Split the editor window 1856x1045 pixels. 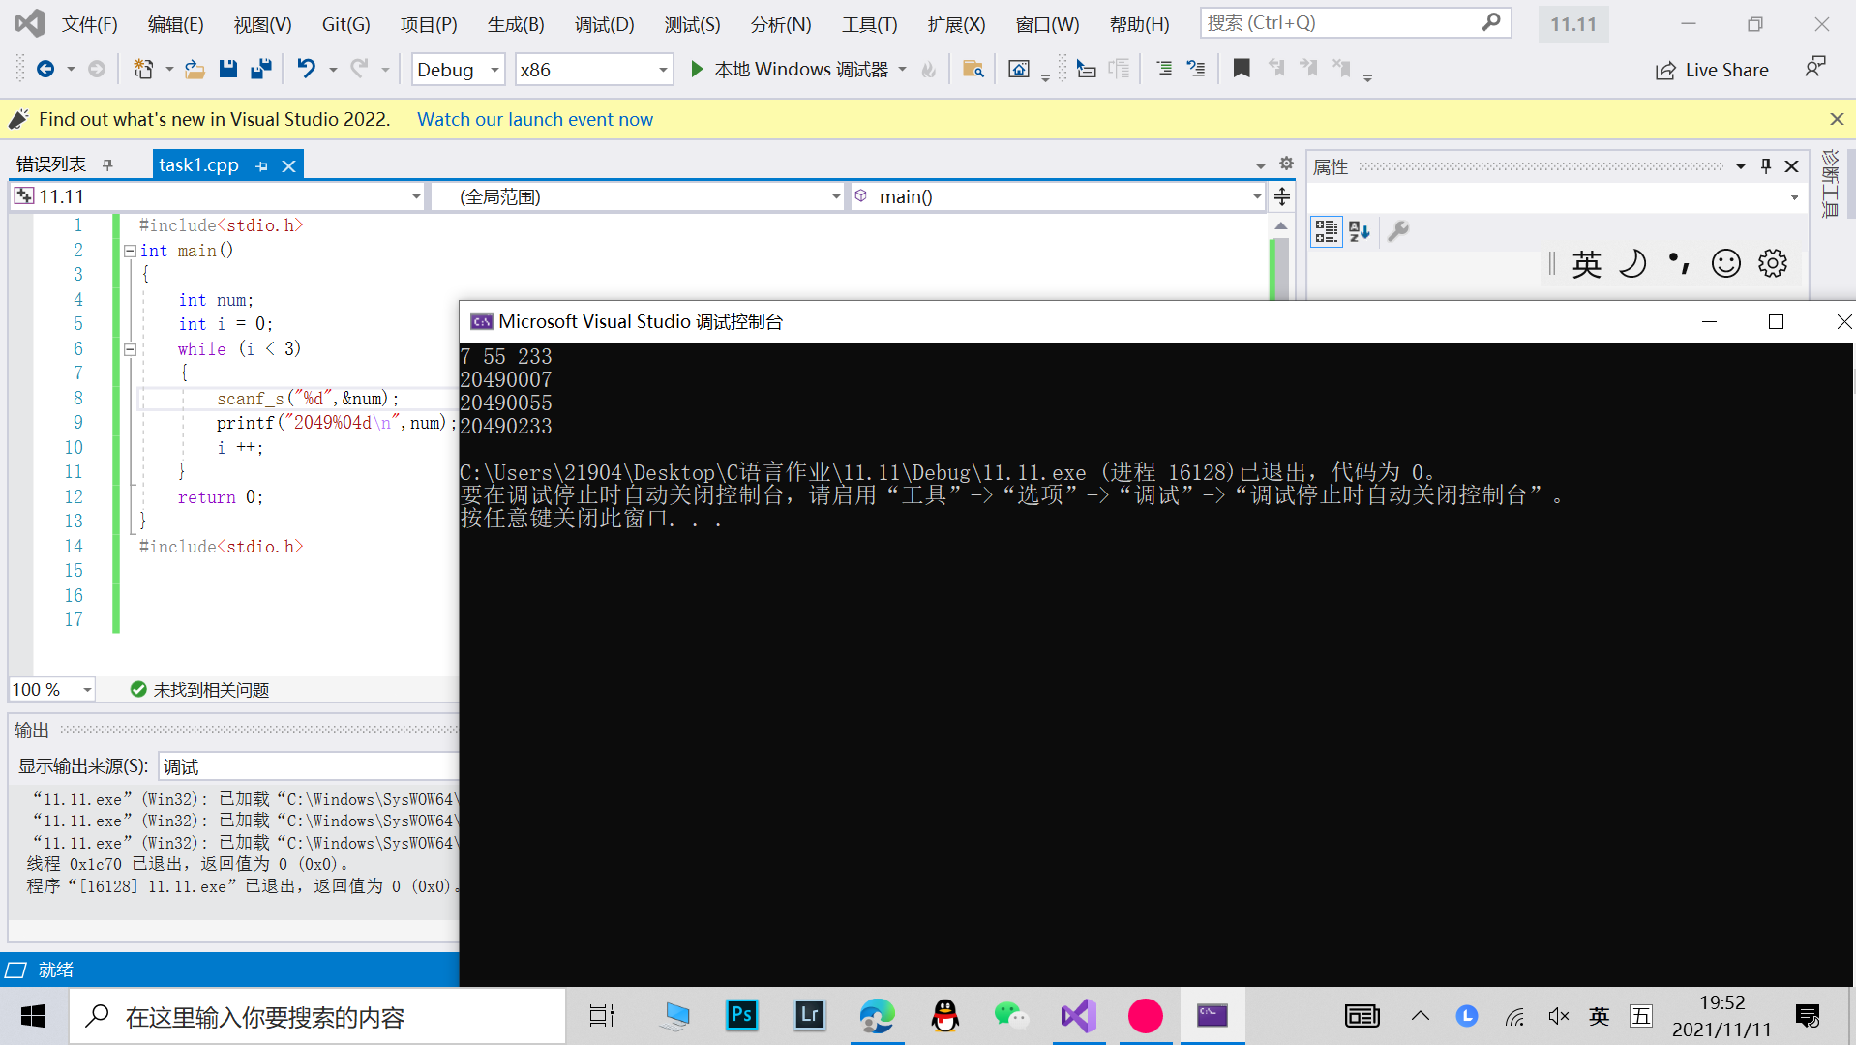tap(1282, 196)
